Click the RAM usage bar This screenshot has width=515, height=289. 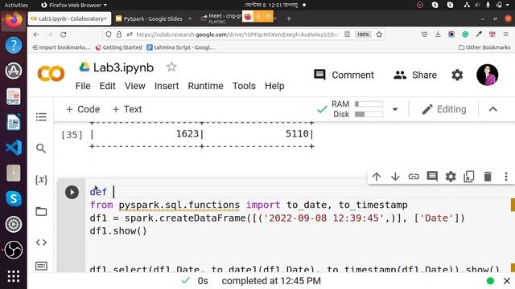coord(369,104)
